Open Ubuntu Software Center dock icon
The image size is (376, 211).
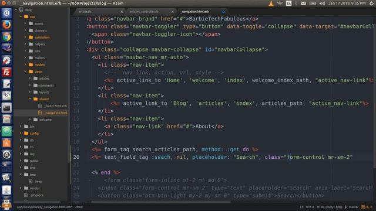(6, 143)
